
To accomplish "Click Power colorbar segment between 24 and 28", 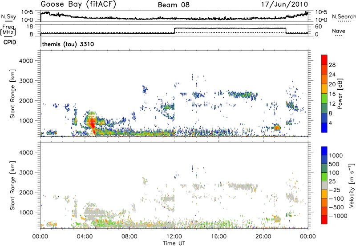I will pos(324,69).
